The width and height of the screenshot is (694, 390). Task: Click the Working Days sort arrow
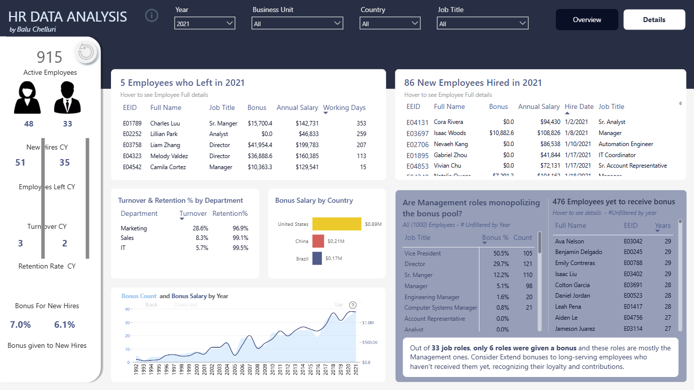(325, 113)
